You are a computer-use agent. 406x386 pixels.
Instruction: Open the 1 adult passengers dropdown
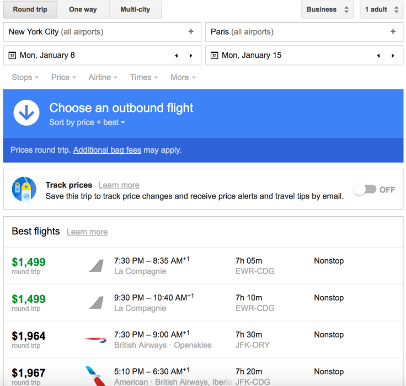pos(382,9)
